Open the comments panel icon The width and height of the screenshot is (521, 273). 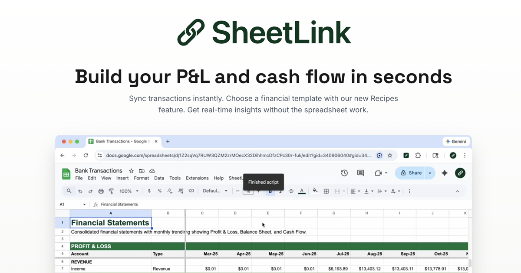click(360, 173)
